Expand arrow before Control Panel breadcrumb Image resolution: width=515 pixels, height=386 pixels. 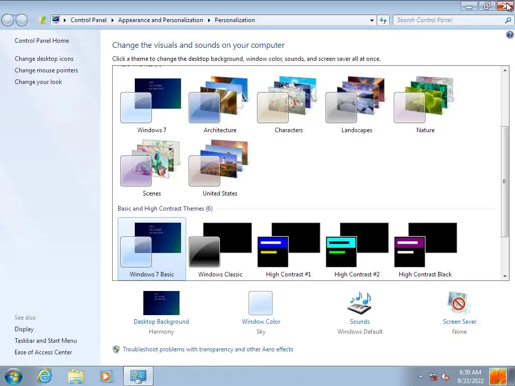[x=65, y=20]
